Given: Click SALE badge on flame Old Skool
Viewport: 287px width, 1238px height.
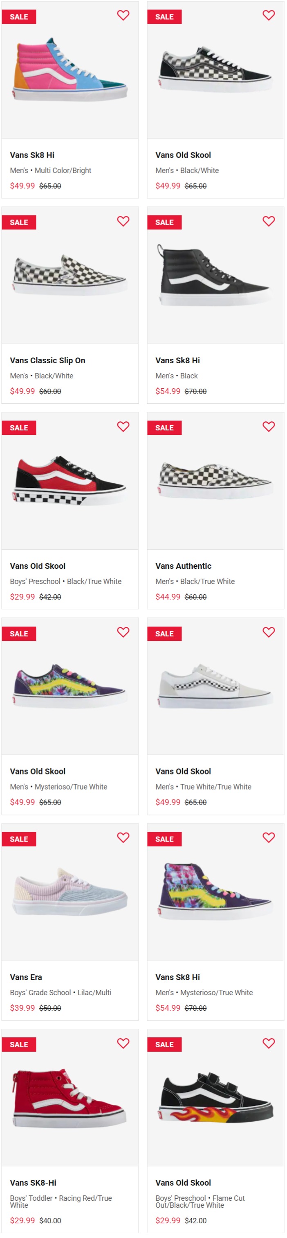Looking at the screenshot, I should click(165, 1045).
